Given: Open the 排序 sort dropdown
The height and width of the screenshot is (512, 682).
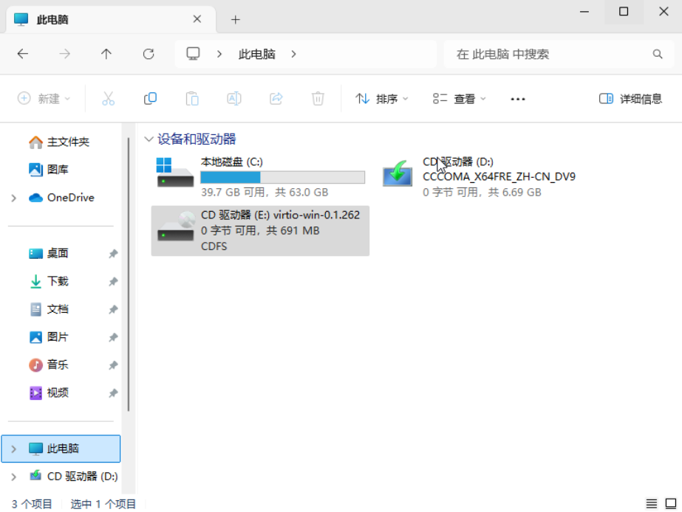Looking at the screenshot, I should click(x=381, y=99).
